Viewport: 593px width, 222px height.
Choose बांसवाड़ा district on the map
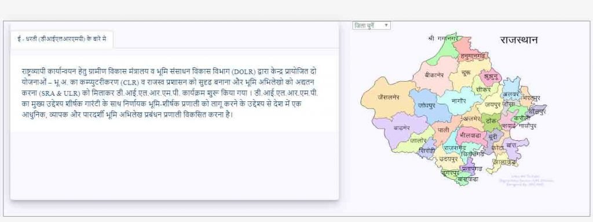tap(468, 179)
